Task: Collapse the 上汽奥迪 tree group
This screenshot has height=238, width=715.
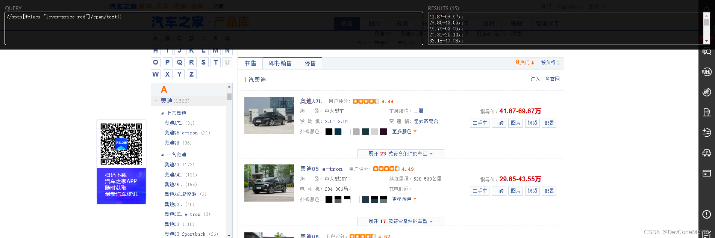Action: pyautogui.click(x=162, y=113)
